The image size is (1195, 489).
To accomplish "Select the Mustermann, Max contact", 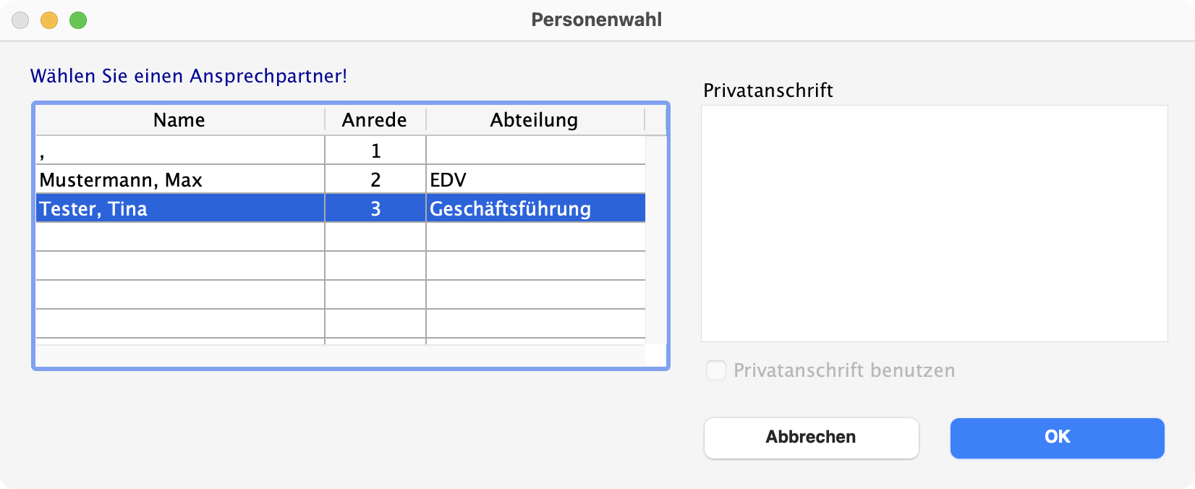I will tap(179, 180).
